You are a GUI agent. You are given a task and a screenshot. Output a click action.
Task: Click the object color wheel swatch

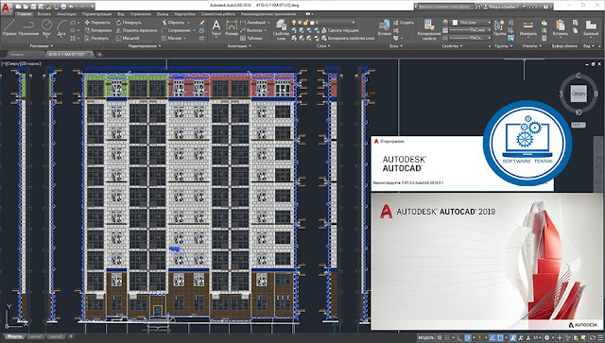(445, 23)
